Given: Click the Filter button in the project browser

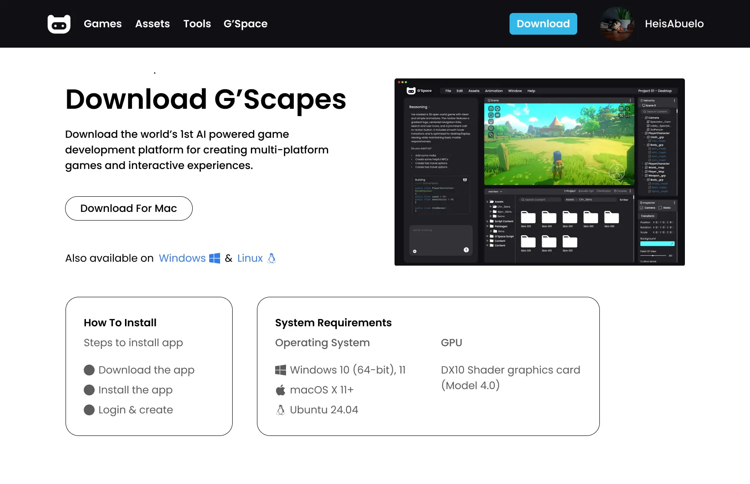Looking at the screenshot, I should pyautogui.click(x=624, y=200).
